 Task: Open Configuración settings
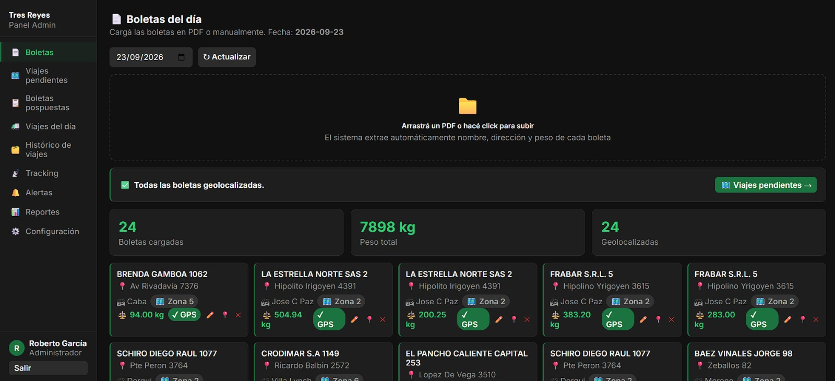[49, 231]
